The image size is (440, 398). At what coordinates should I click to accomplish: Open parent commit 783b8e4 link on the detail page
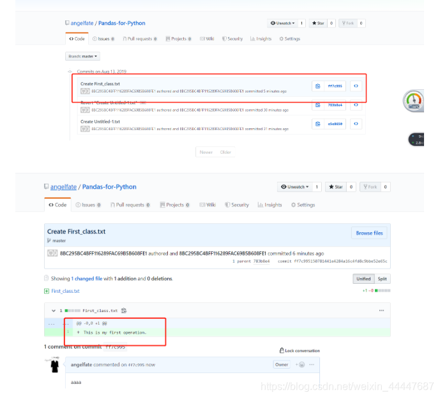pyautogui.click(x=261, y=262)
